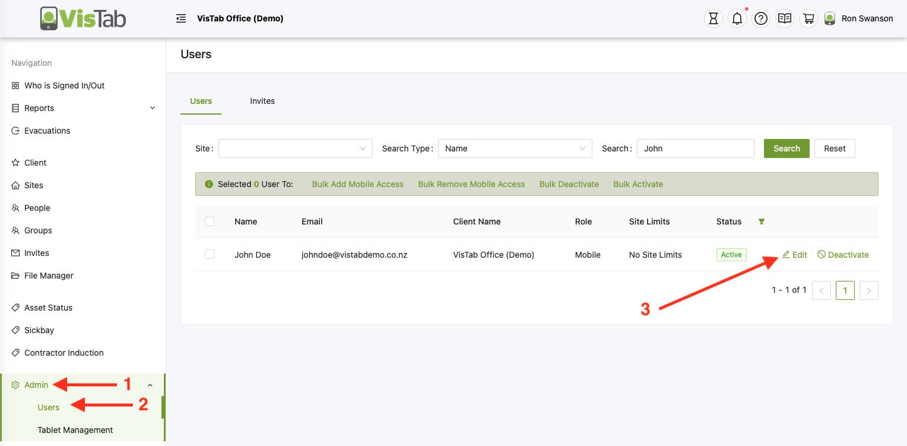Open the Site dropdown
Viewport: 907px width, 446px height.
[295, 148]
